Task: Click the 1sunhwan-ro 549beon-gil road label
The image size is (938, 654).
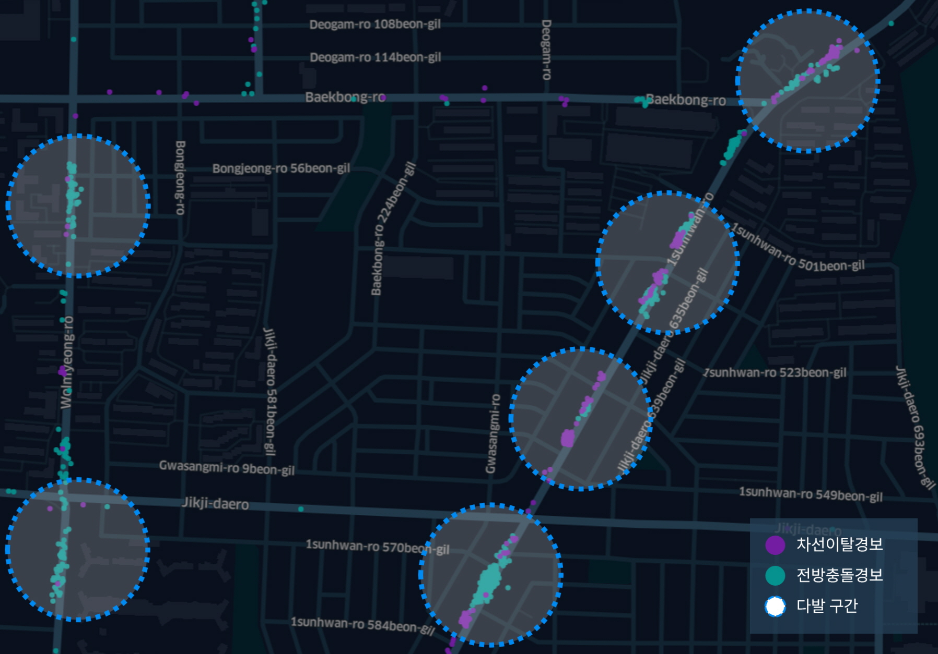Action: 811,494
